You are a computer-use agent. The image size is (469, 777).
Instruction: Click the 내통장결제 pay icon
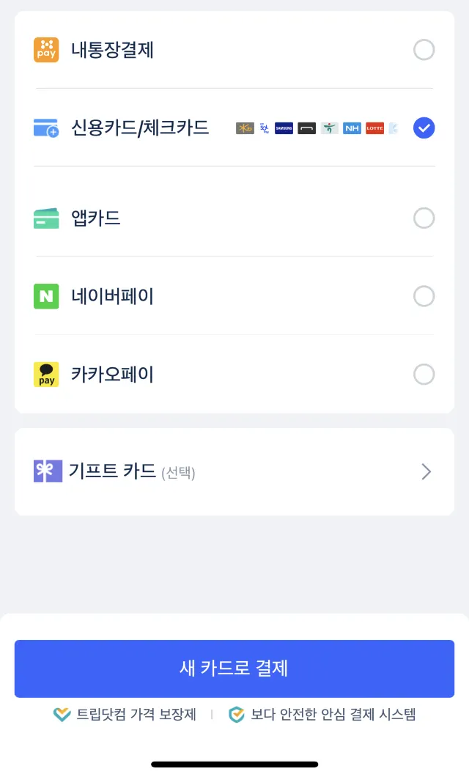45,50
